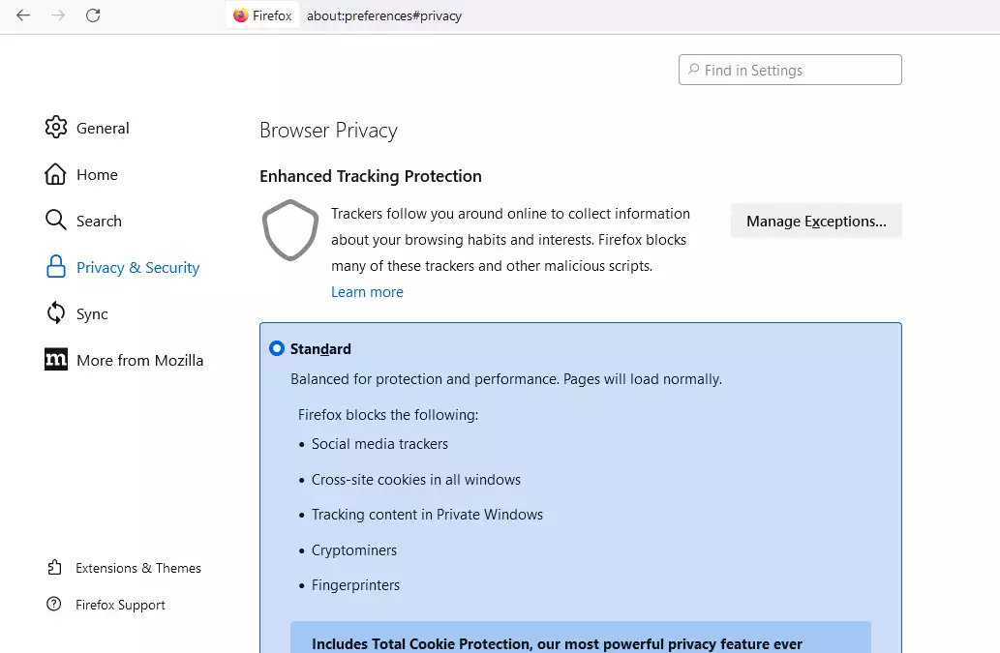The image size is (1000, 653).
Task: Click the Search magnifier icon in sidebar
Action: click(x=55, y=221)
